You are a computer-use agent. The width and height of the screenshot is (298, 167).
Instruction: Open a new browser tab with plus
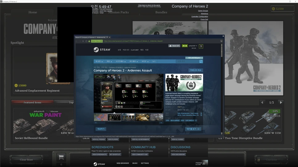[110, 37]
